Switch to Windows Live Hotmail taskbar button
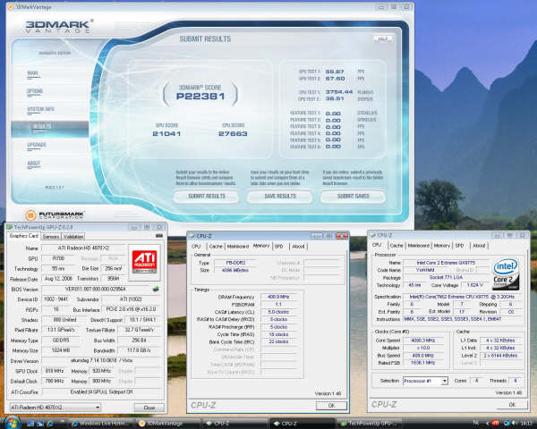 coord(100,424)
